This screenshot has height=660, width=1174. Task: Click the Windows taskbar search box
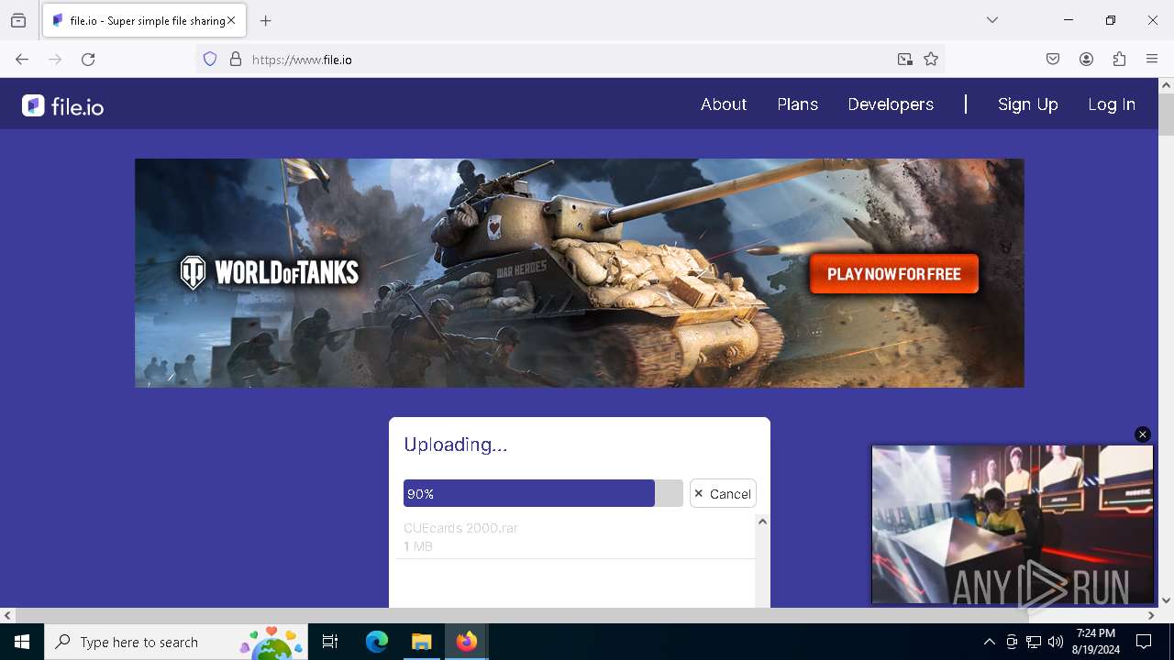(x=176, y=642)
